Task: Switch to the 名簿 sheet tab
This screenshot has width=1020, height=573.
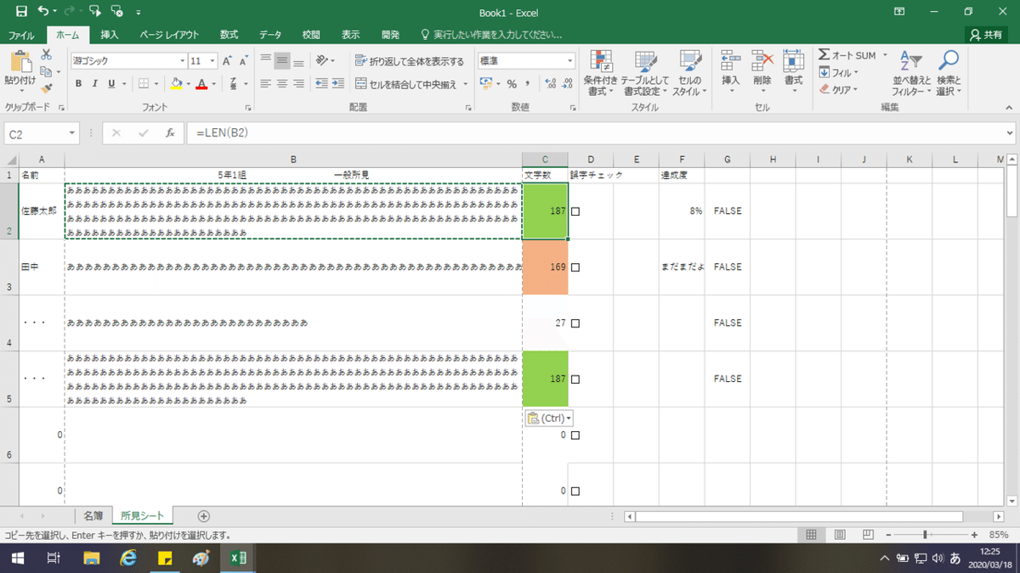Action: (93, 515)
